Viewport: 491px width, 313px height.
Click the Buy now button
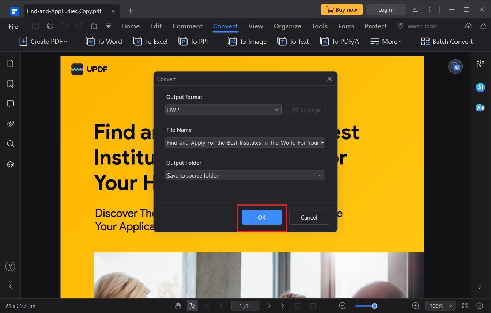point(341,9)
